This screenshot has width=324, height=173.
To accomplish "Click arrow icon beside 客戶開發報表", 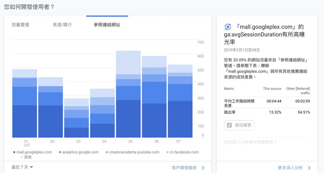I will pos(203,168).
